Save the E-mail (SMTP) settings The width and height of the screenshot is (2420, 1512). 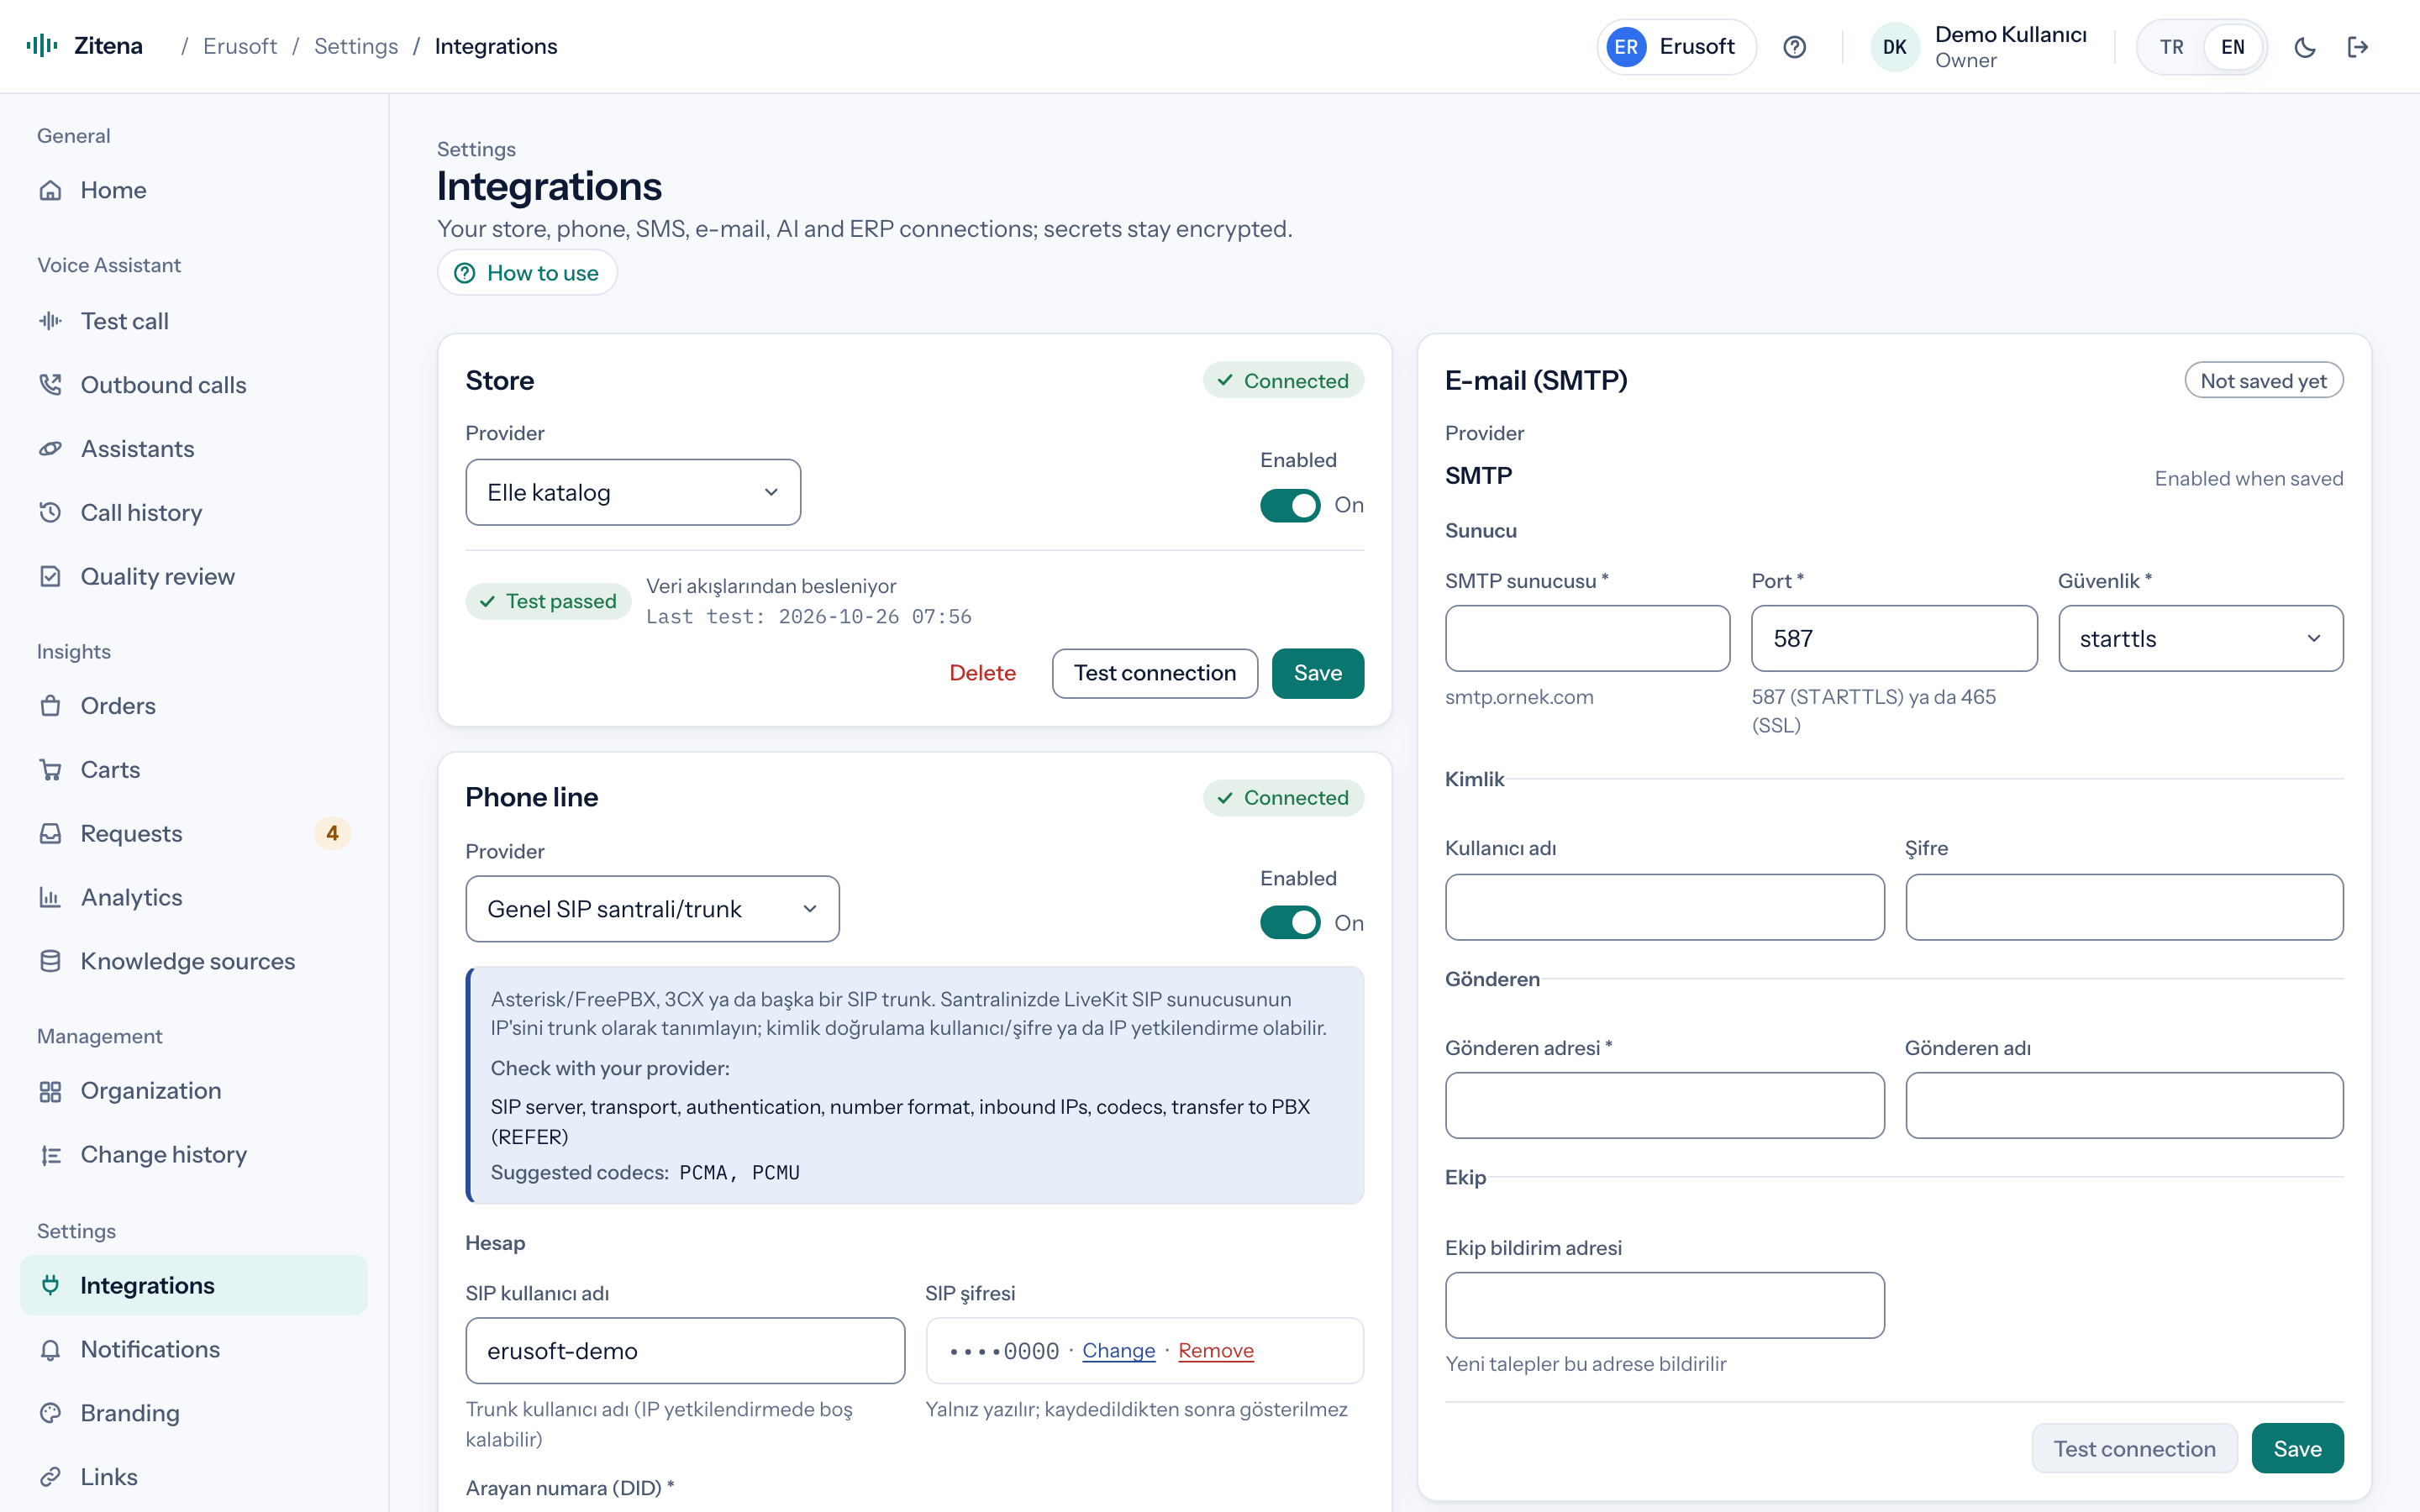(2297, 1448)
